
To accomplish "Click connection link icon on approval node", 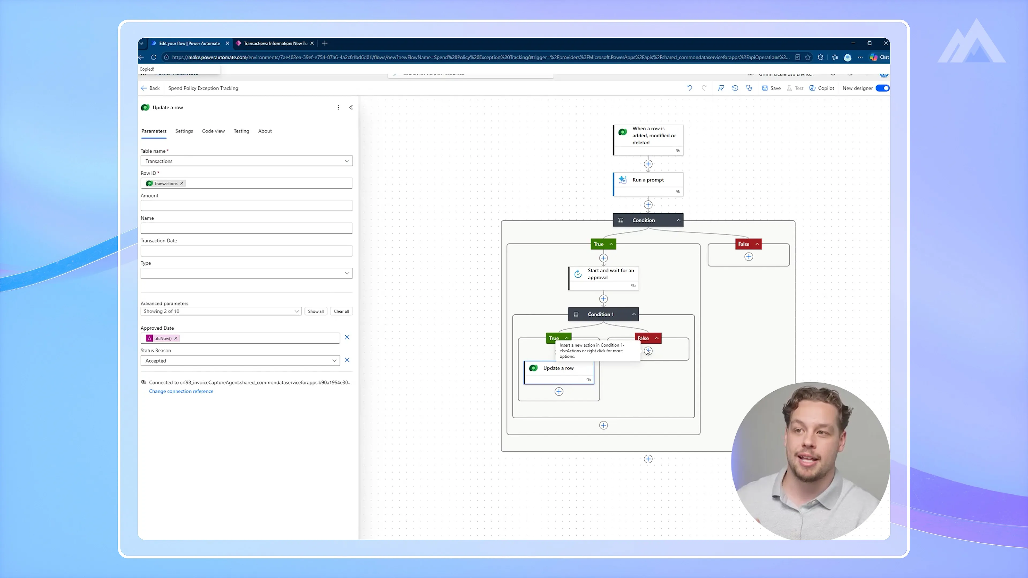I will tap(633, 286).
